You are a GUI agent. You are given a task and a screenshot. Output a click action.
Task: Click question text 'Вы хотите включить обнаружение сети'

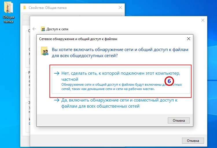120,53
